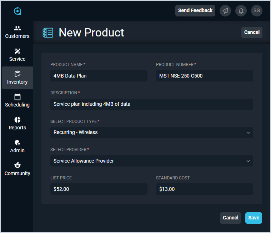Go to the Service section
This screenshot has height=233, width=271.
17,55
